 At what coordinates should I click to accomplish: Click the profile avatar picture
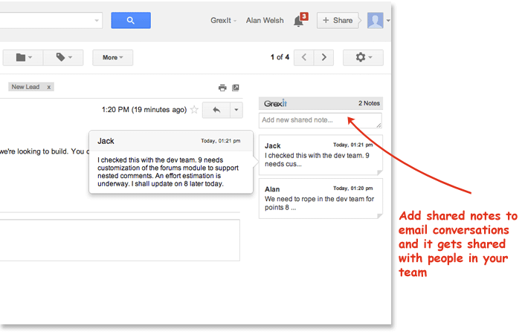[375, 20]
